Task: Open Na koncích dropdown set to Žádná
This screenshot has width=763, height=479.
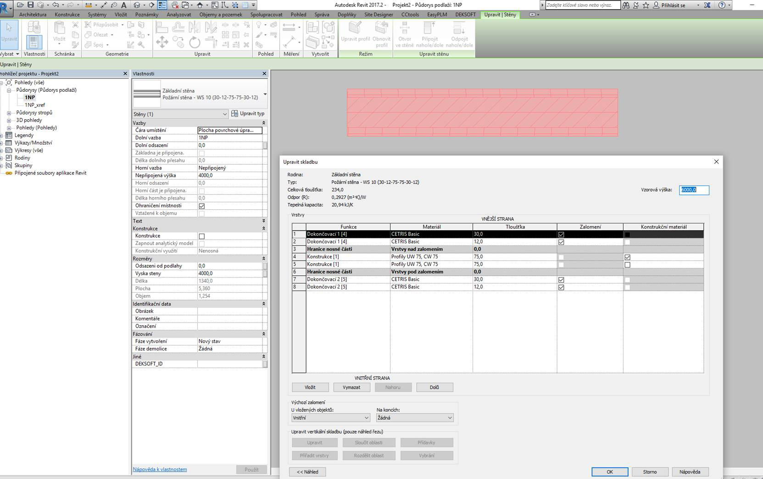Action: point(415,418)
